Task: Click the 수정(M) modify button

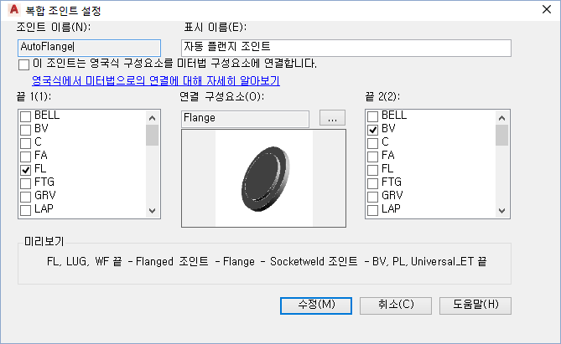Action: pyautogui.click(x=315, y=304)
